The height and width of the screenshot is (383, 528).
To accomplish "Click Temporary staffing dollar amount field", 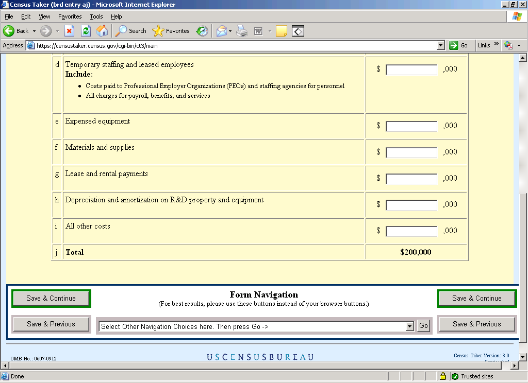I will (411, 69).
